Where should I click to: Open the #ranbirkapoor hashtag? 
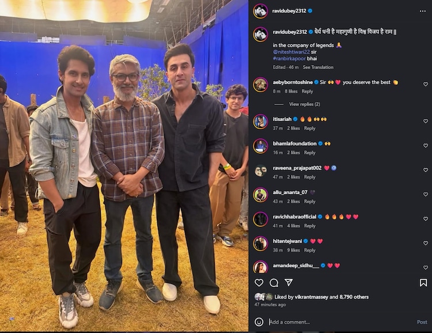click(289, 59)
